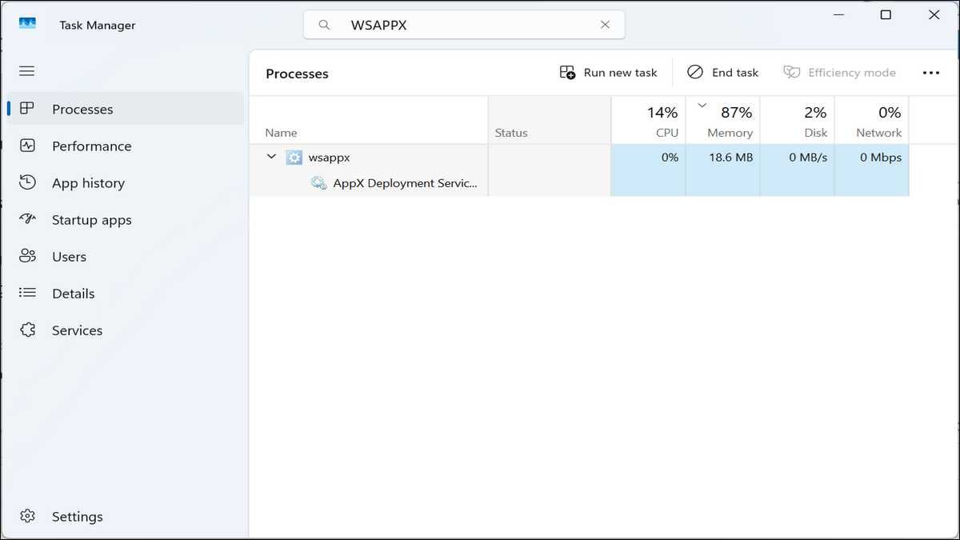Screen dimensions: 960x540
Task: Open the Services page
Action: (77, 330)
